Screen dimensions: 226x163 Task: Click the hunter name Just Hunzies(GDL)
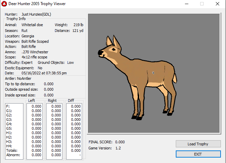coord(36,15)
